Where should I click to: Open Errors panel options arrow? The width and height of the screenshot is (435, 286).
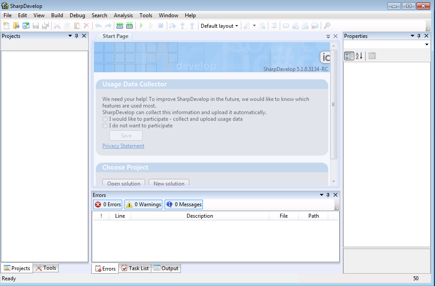tap(322, 195)
